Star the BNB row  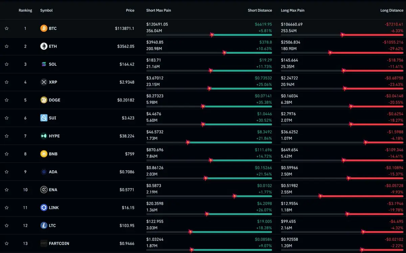(6, 154)
